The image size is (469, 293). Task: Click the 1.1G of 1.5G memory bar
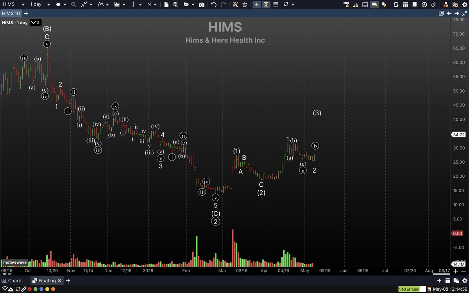[412, 289]
